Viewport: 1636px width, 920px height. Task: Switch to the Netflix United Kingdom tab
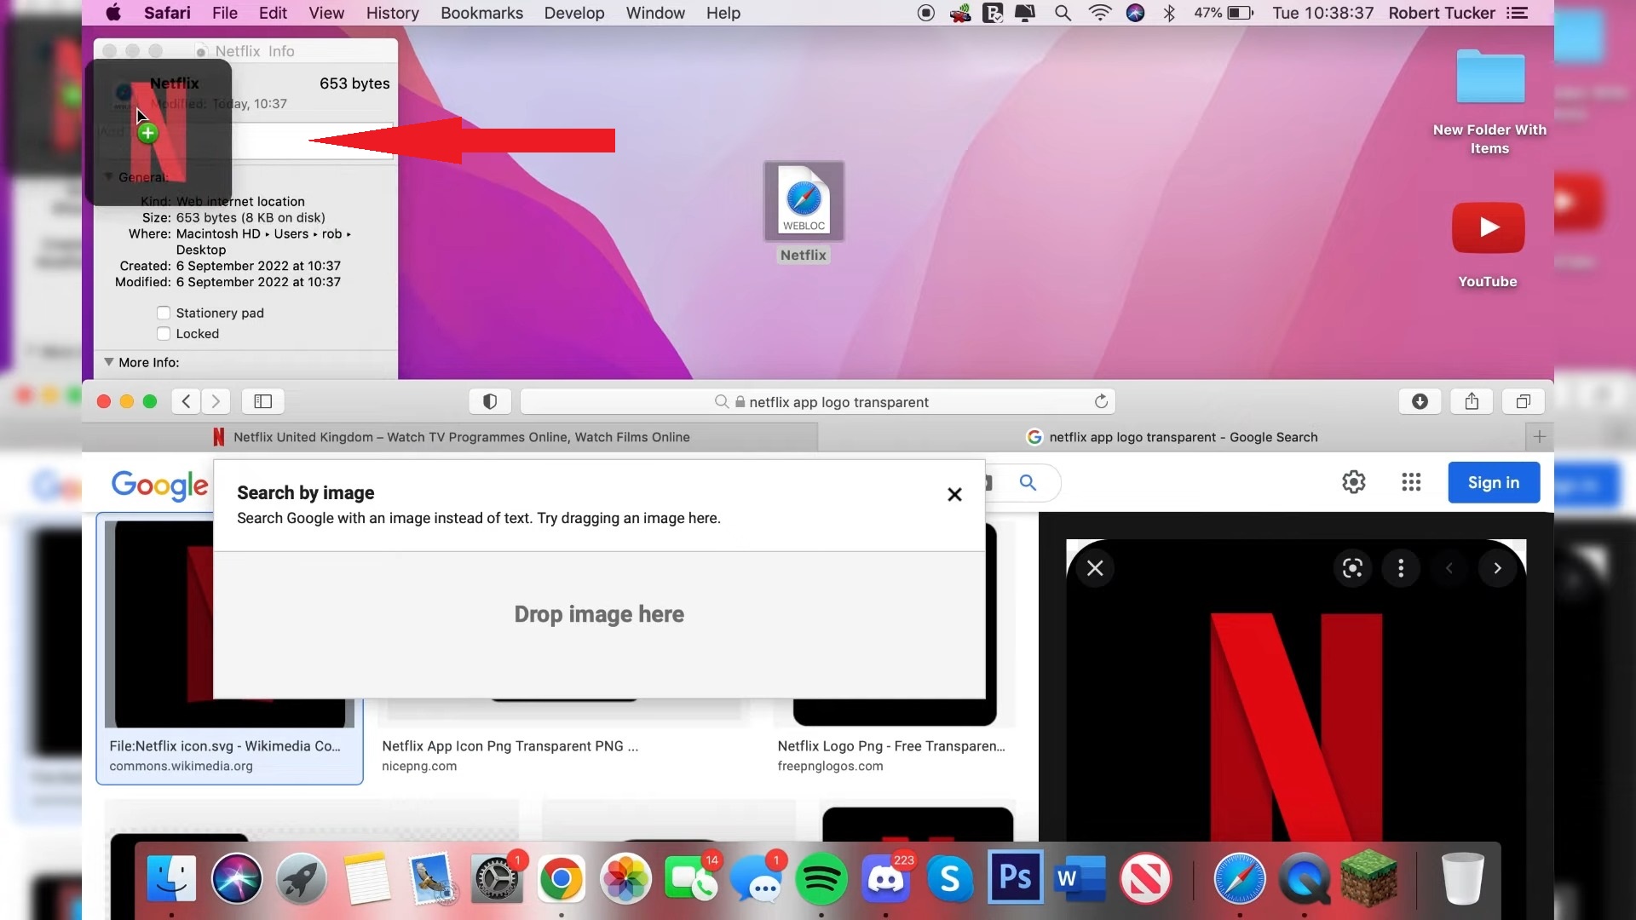pos(461,437)
